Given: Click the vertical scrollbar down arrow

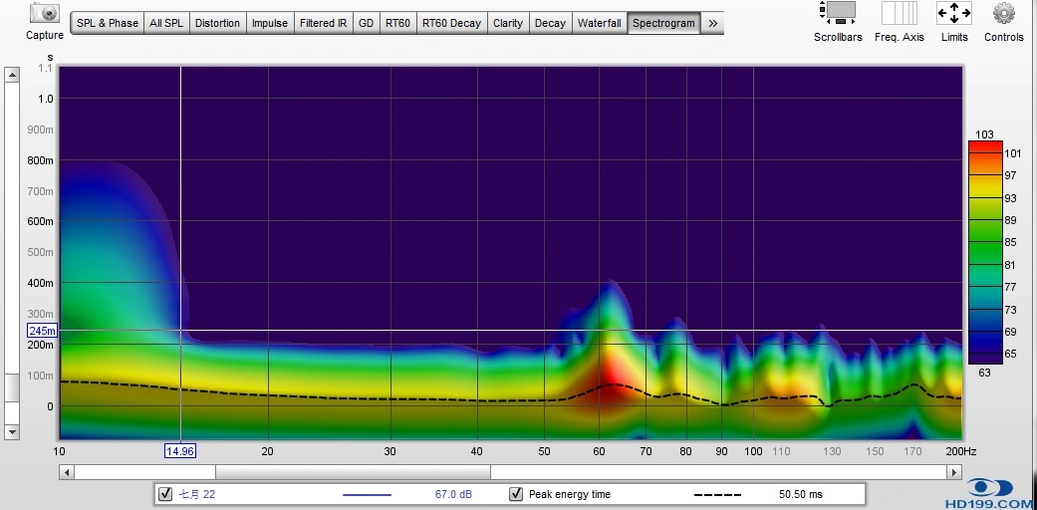Looking at the screenshot, I should [x=12, y=432].
